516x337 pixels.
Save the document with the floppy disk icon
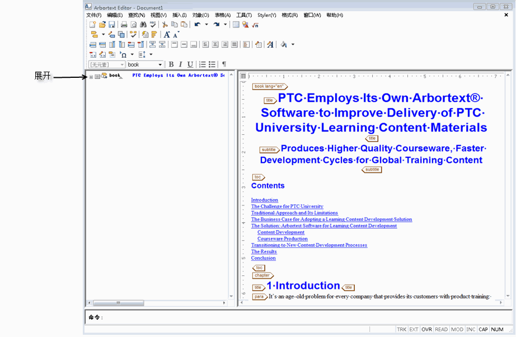(112, 25)
